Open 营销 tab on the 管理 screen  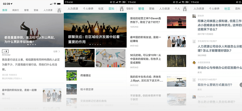tap(151, 9)
